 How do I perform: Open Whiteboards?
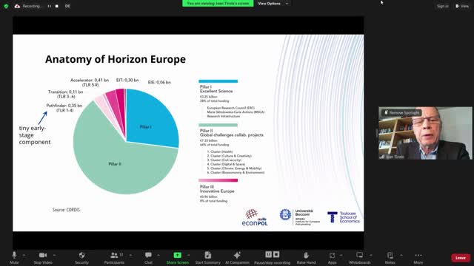(x=359, y=257)
